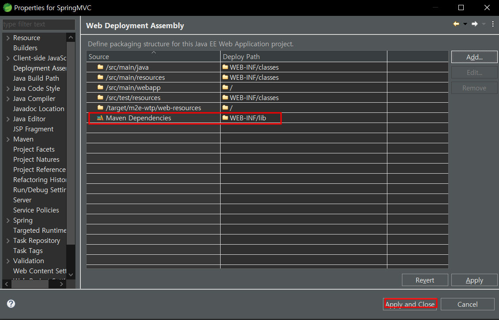Click the folder icon of /target/m2e-wtp/web-resources
499x320 pixels.
click(100, 108)
